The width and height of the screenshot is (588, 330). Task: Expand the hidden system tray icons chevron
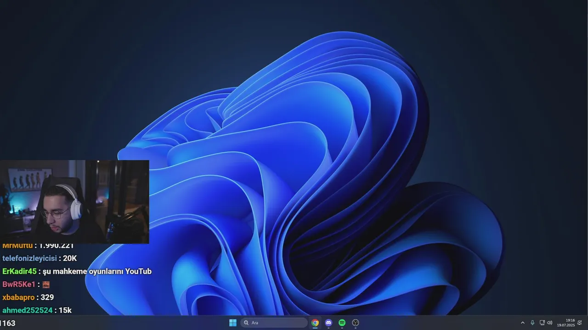[x=522, y=323]
